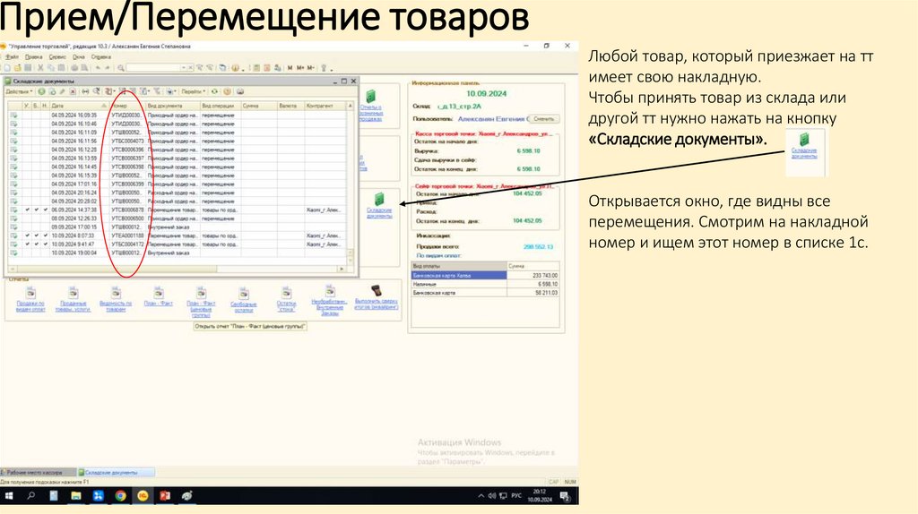Sort by the Дата column header
Image resolution: width=918 pixels, height=514 pixels.
(79, 106)
